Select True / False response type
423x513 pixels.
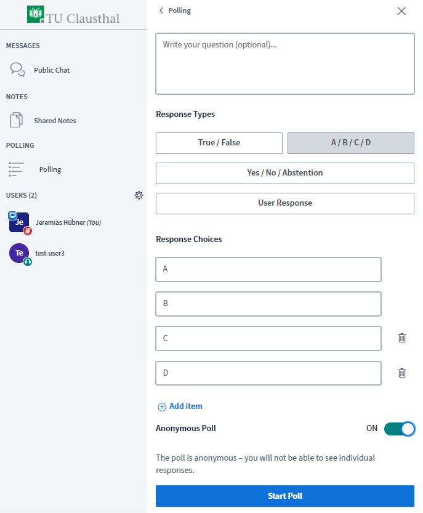point(219,143)
